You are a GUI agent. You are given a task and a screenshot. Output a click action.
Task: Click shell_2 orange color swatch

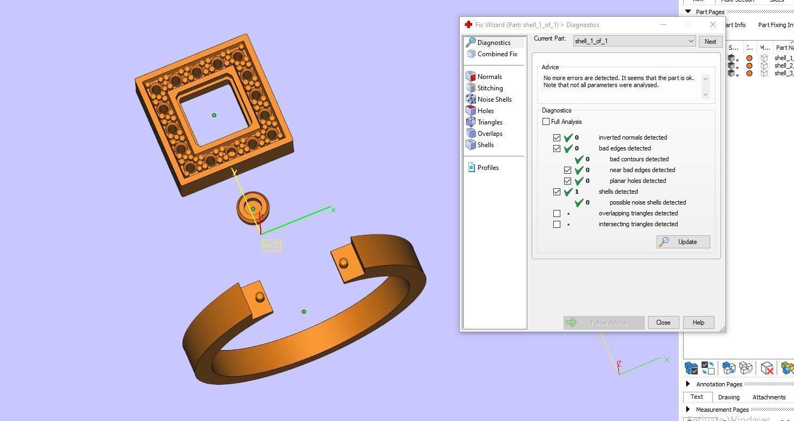click(749, 65)
